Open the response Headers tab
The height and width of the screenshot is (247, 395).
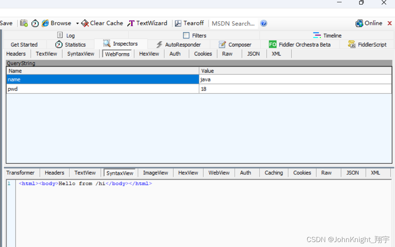click(55, 173)
